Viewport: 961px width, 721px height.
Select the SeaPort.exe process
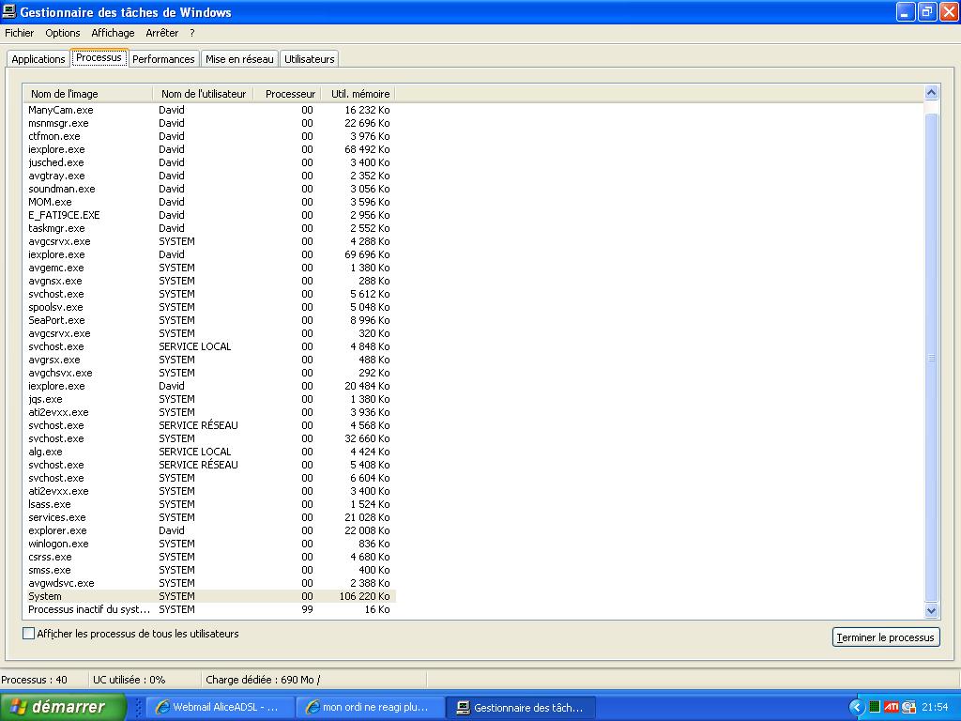[x=209, y=320]
